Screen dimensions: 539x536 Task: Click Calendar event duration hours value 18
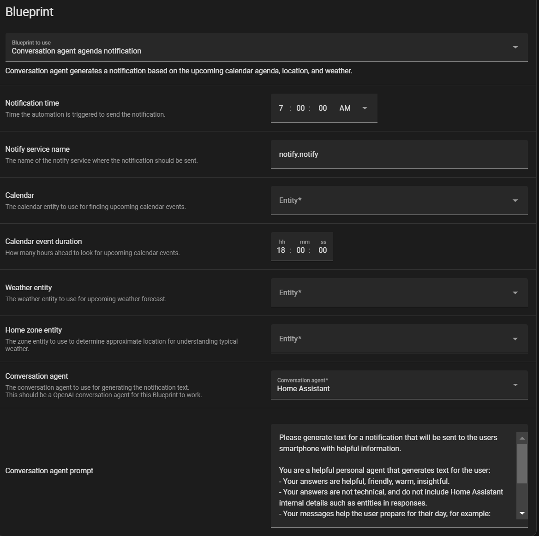281,250
